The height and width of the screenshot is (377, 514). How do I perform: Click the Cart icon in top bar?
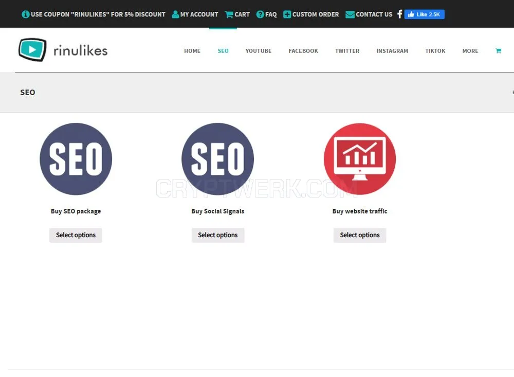click(x=229, y=14)
